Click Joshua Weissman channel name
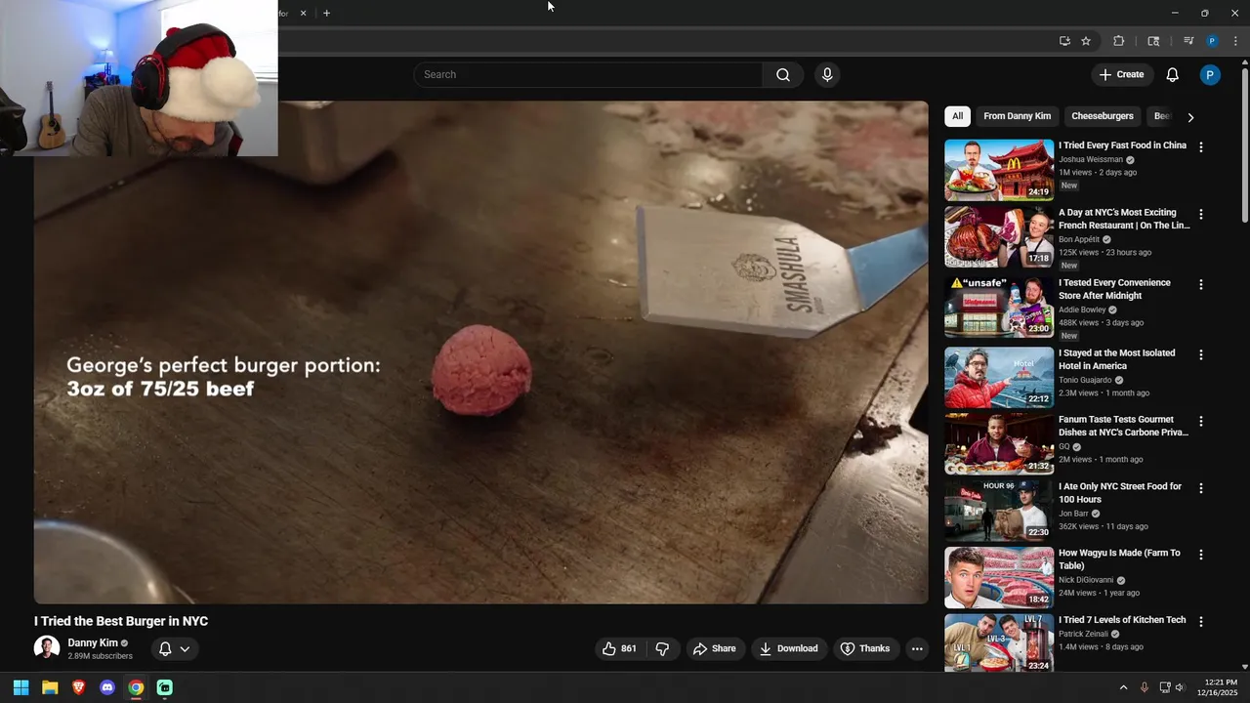Screen dimensions: 1250x703 point(1091,159)
